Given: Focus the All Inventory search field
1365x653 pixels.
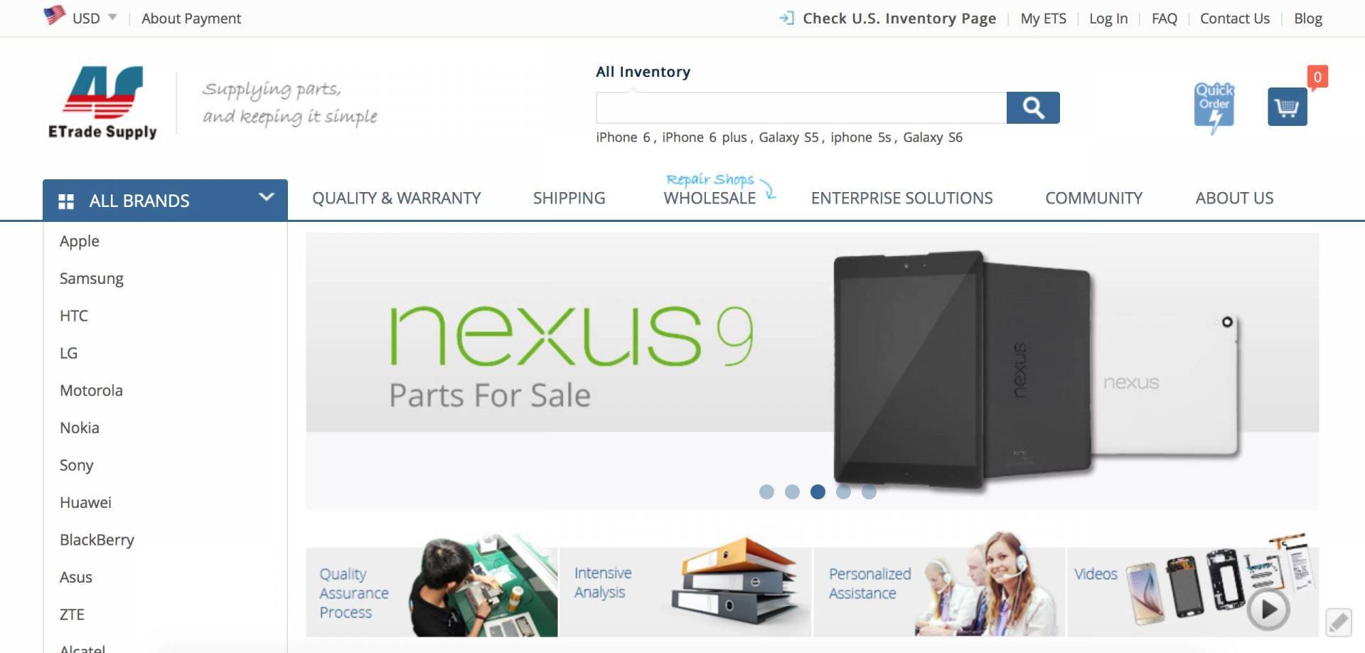Looking at the screenshot, I should pos(801,107).
